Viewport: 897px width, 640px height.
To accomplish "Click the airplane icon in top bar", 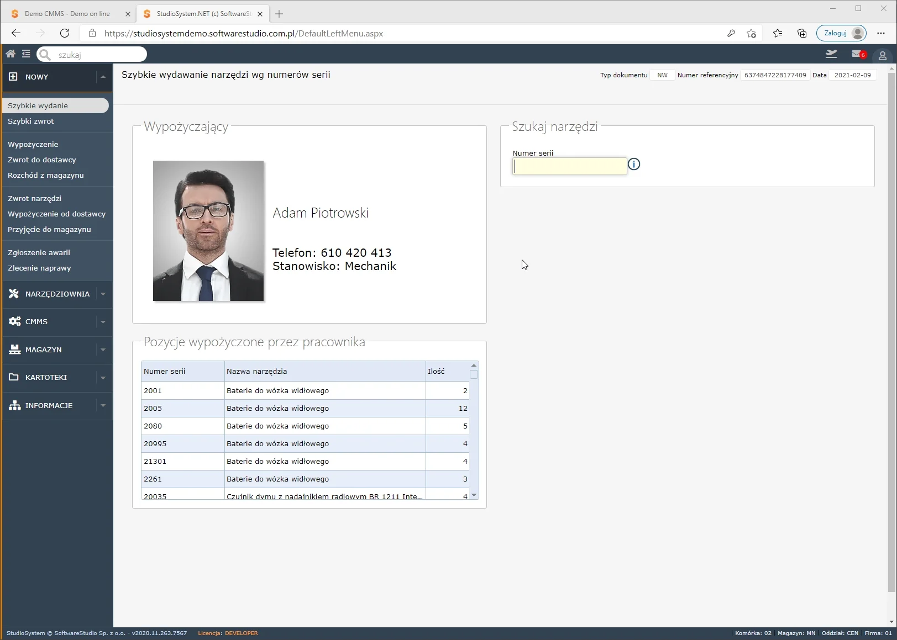I will (831, 54).
